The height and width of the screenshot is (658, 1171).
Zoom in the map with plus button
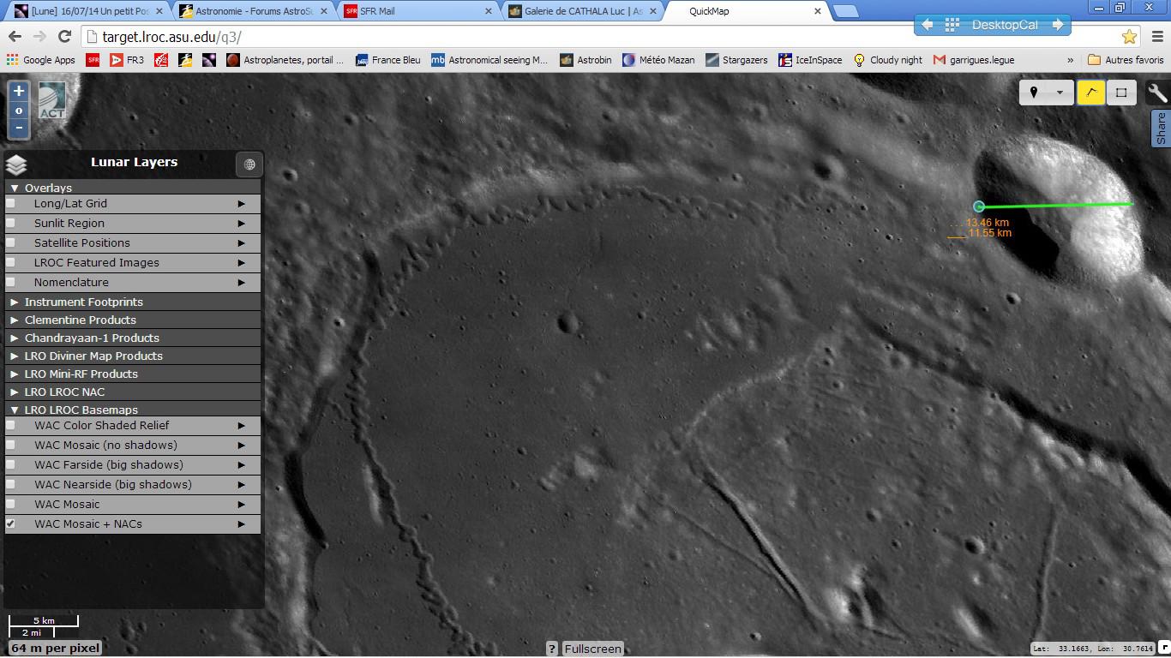coord(19,91)
